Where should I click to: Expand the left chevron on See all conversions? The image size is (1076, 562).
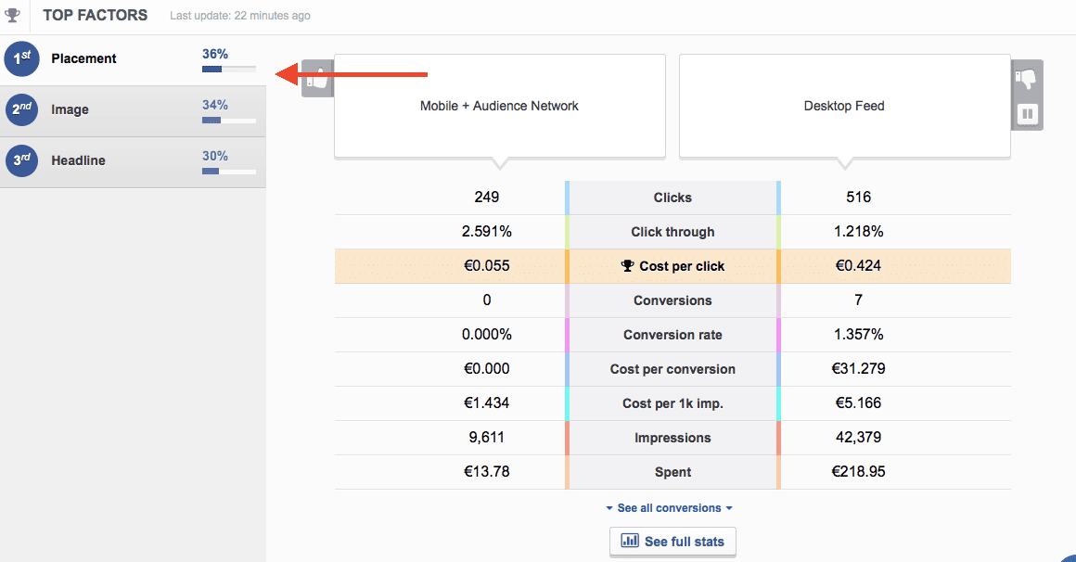tap(608, 507)
